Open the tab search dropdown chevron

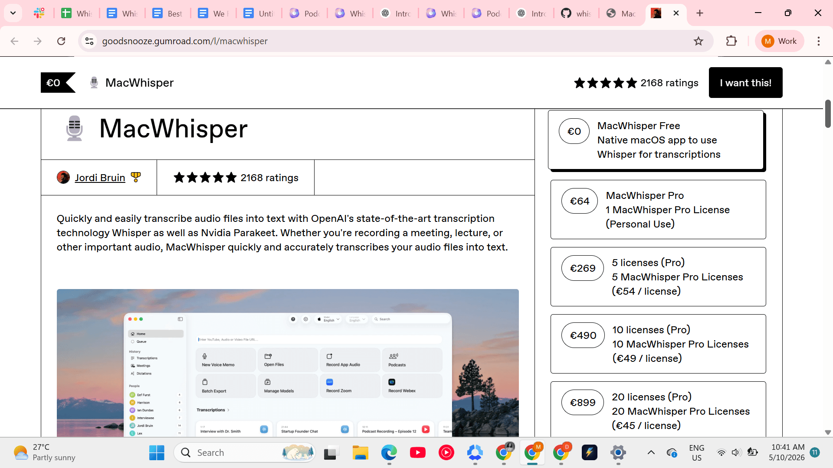(x=13, y=13)
